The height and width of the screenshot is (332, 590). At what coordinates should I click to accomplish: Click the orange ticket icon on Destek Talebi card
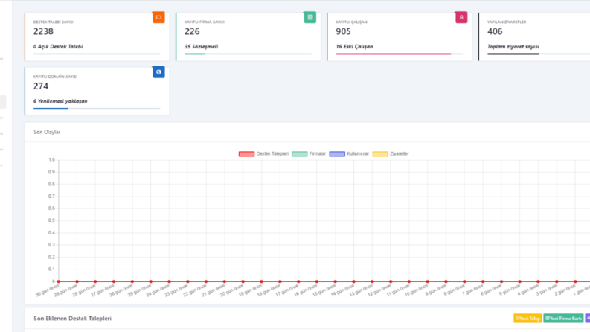pyautogui.click(x=158, y=17)
